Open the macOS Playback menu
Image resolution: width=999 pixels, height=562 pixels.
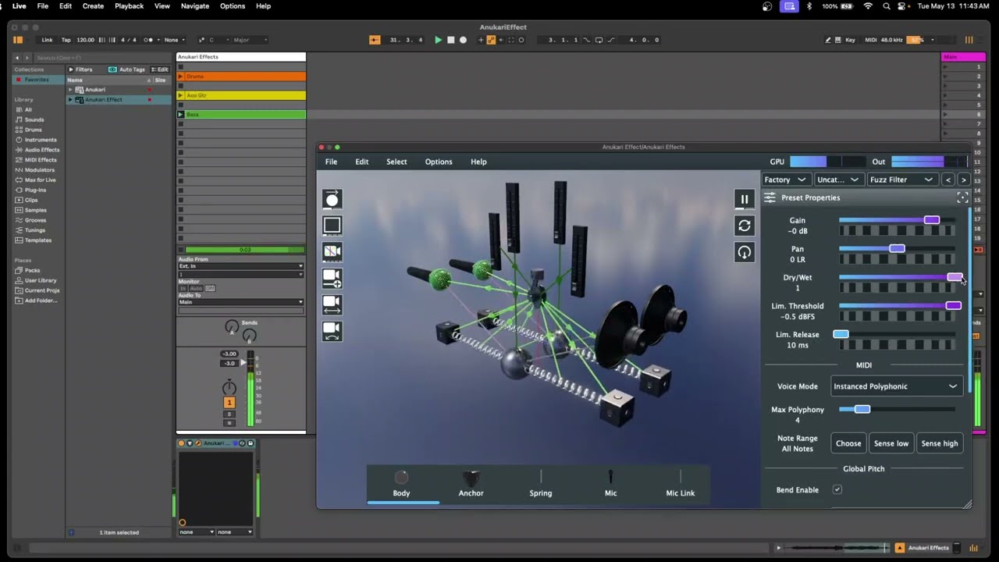point(129,6)
